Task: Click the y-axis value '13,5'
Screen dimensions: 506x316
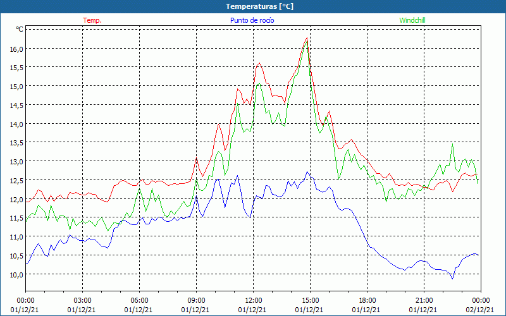Action: 17,143
